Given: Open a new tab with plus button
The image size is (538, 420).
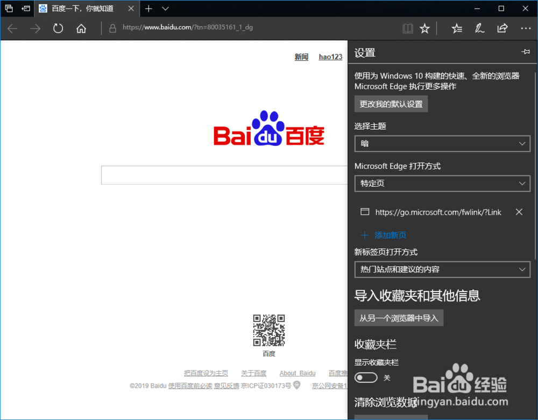Looking at the screenshot, I should [x=148, y=9].
